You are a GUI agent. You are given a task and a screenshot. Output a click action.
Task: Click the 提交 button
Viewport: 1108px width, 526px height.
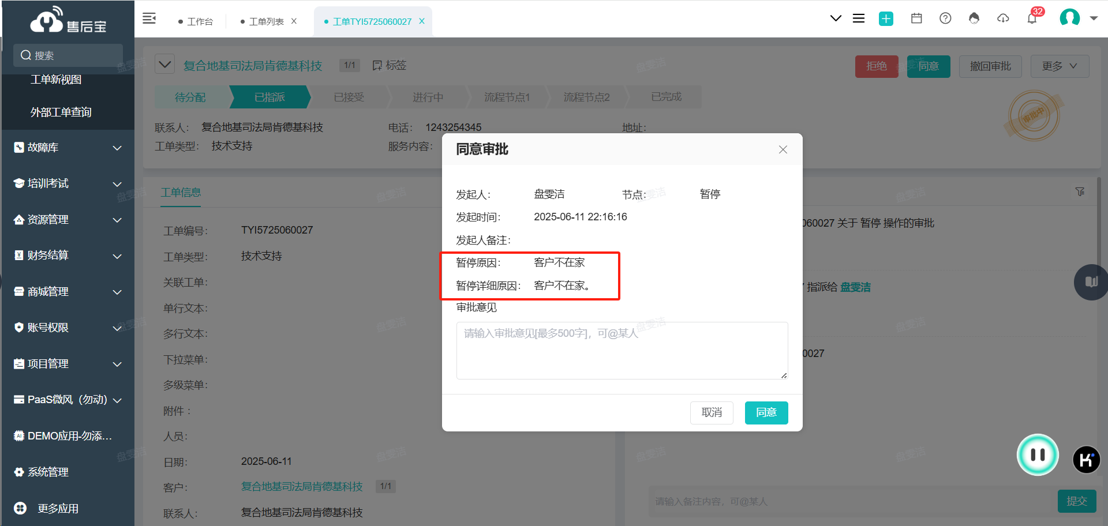(x=1077, y=501)
